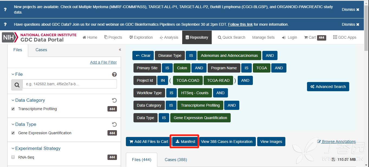Remove the TCGA filter value
The height and width of the screenshot is (167, 369).
point(262,68)
